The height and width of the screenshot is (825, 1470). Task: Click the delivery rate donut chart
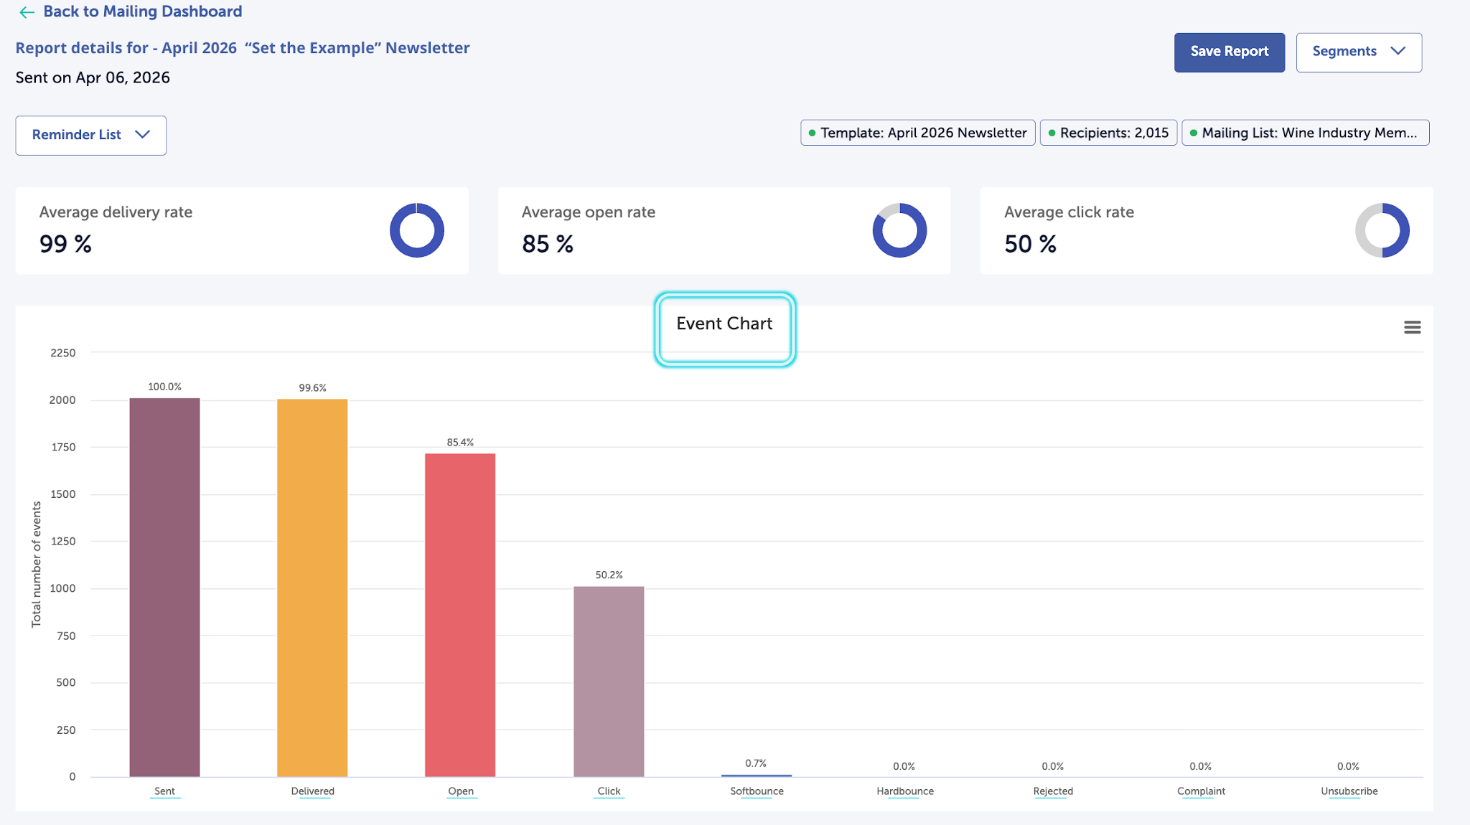pyautogui.click(x=417, y=230)
